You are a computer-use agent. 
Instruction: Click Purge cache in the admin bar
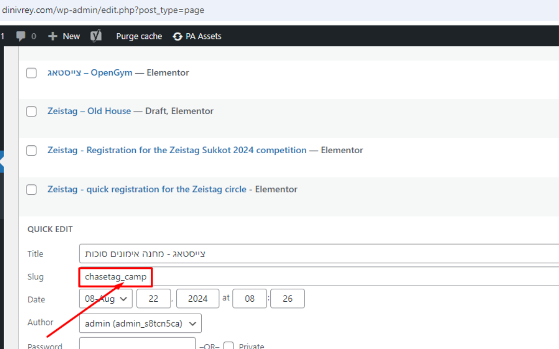[x=139, y=36]
